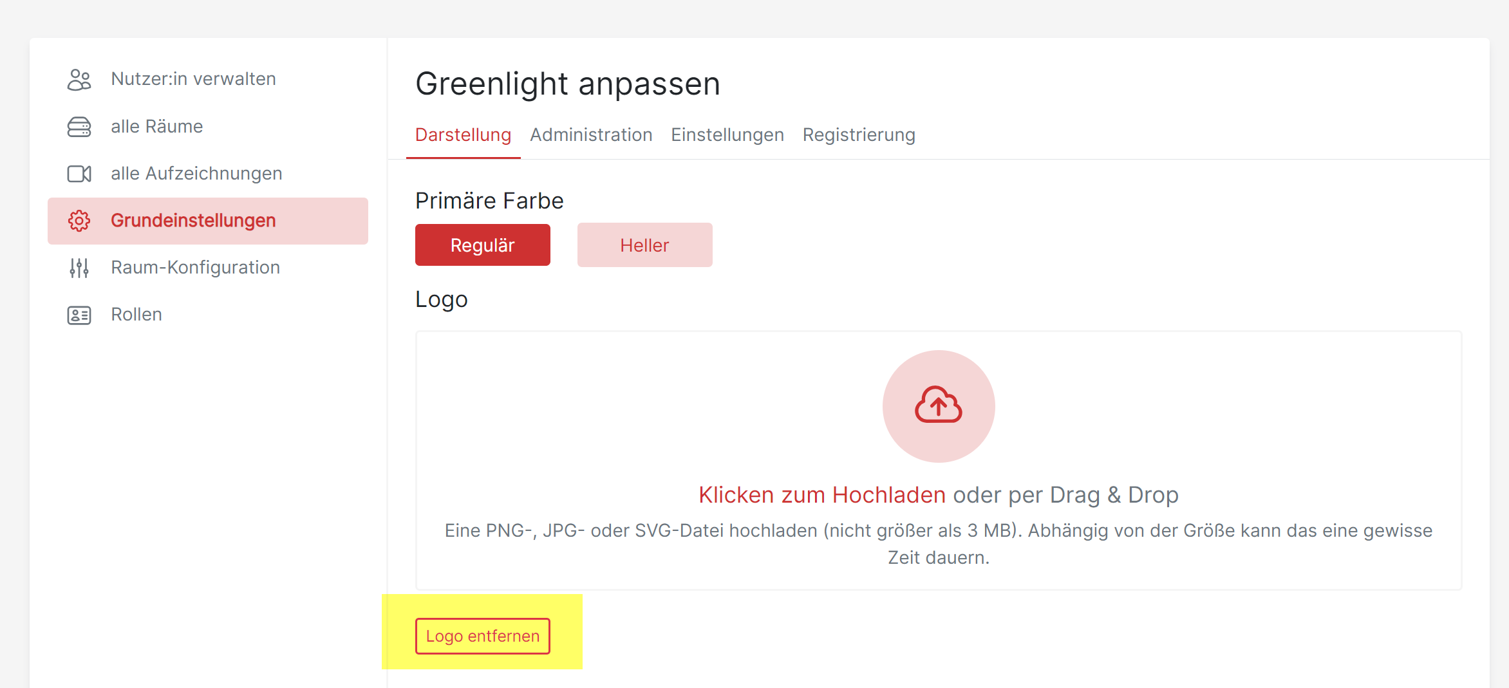Open the Nutzer:in verwalten sidebar entry

(x=193, y=79)
